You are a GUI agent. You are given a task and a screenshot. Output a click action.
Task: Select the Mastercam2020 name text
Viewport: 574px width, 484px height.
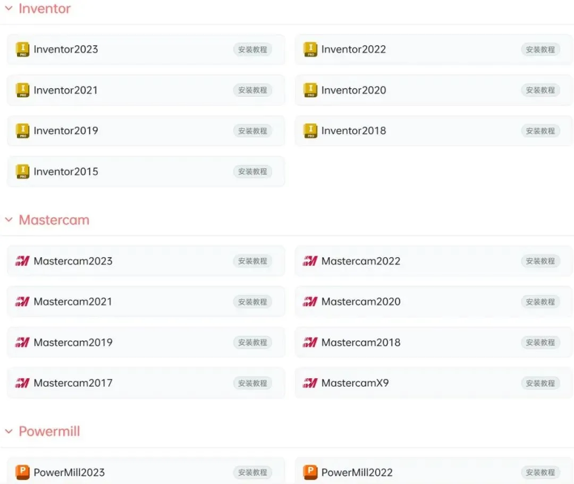click(x=361, y=301)
